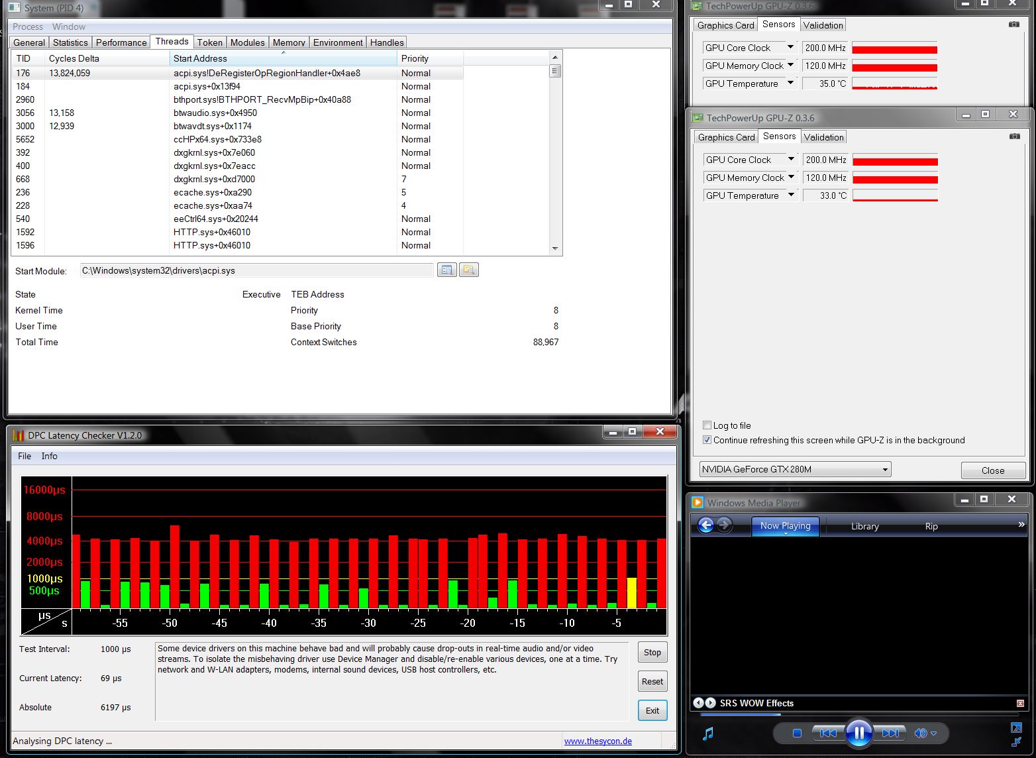
Task: Pause playback in Windows Media Player
Action: (858, 733)
